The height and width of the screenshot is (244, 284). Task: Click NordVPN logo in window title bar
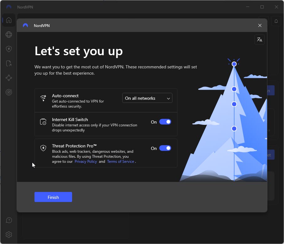click(x=9, y=7)
